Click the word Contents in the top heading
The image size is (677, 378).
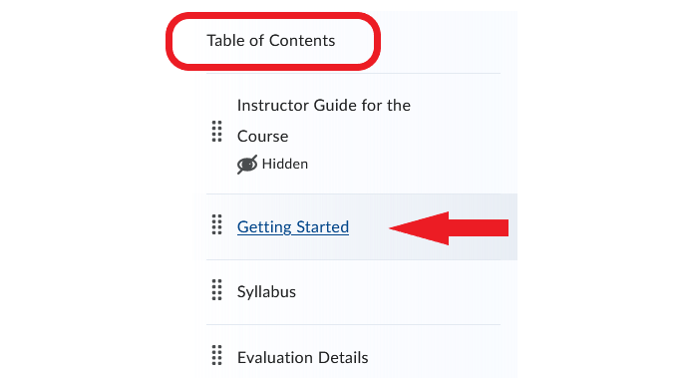(302, 41)
